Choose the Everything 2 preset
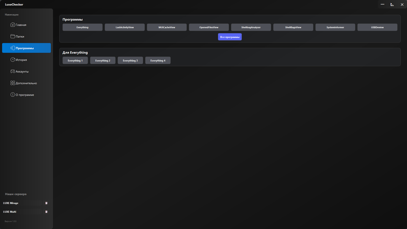This screenshot has height=229, width=407. coord(103,60)
